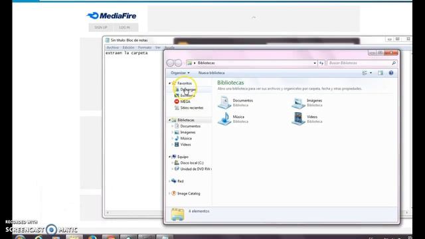Image resolution: width=425 pixels, height=239 pixels.
Task: Click the Vídeos library large icon
Action: pos(298,119)
